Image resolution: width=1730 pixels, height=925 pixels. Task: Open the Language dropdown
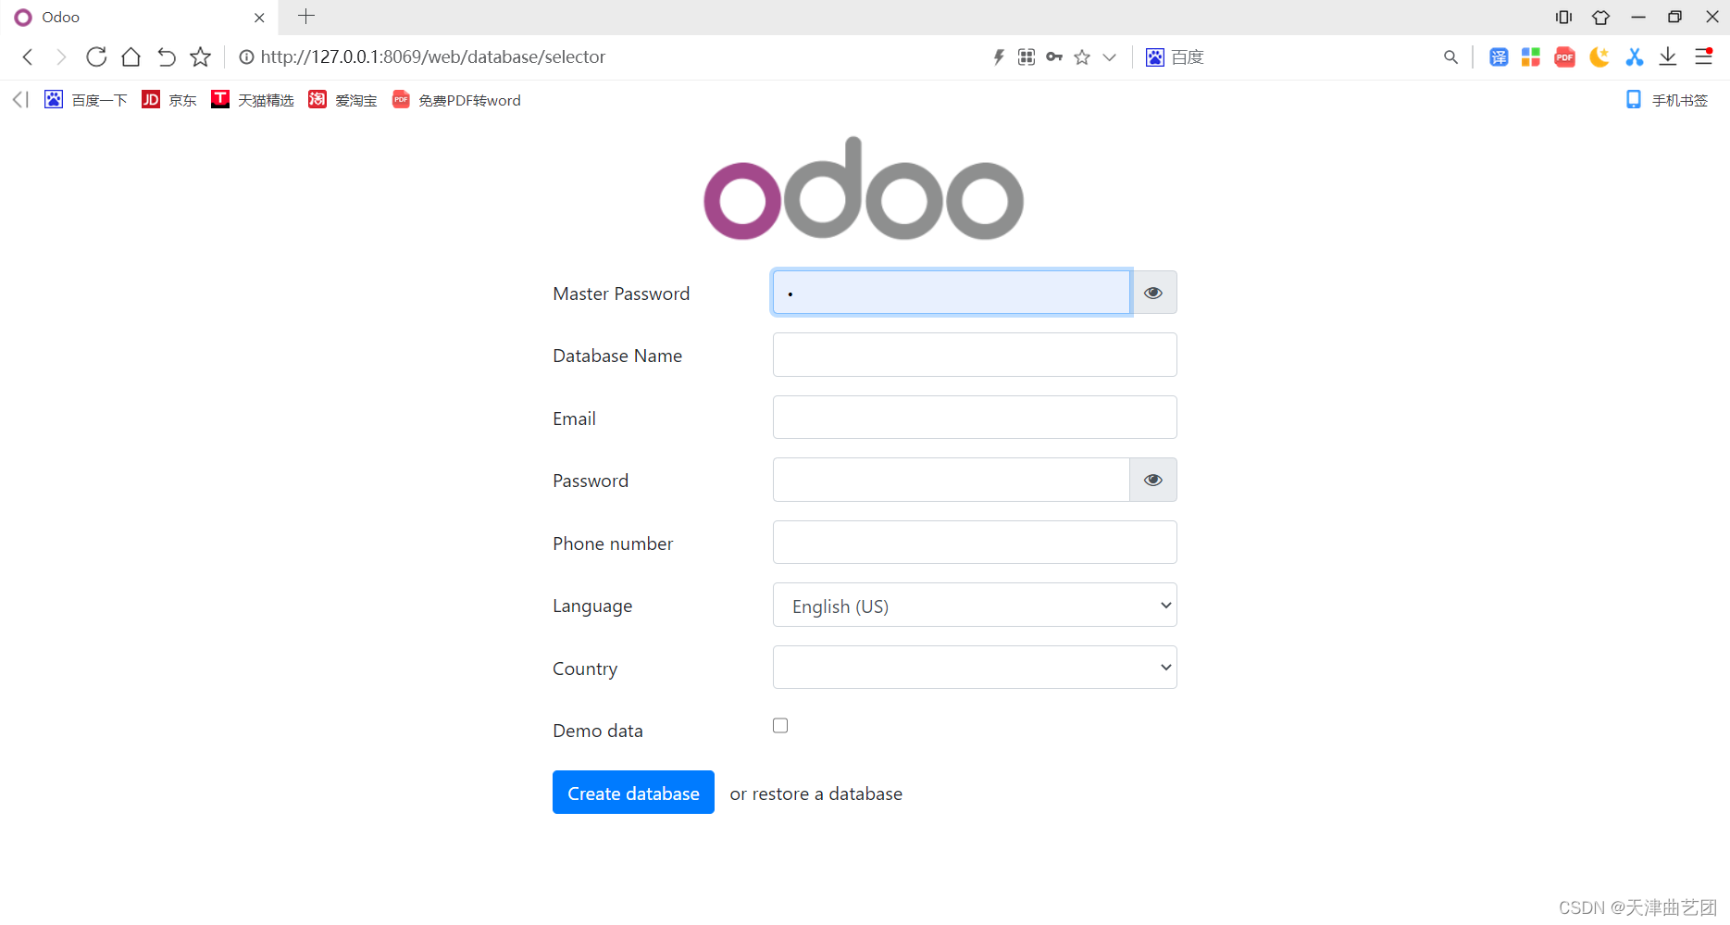(x=974, y=605)
